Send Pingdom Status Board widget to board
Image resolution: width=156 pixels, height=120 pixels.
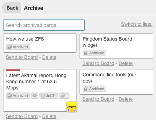pos(98,63)
